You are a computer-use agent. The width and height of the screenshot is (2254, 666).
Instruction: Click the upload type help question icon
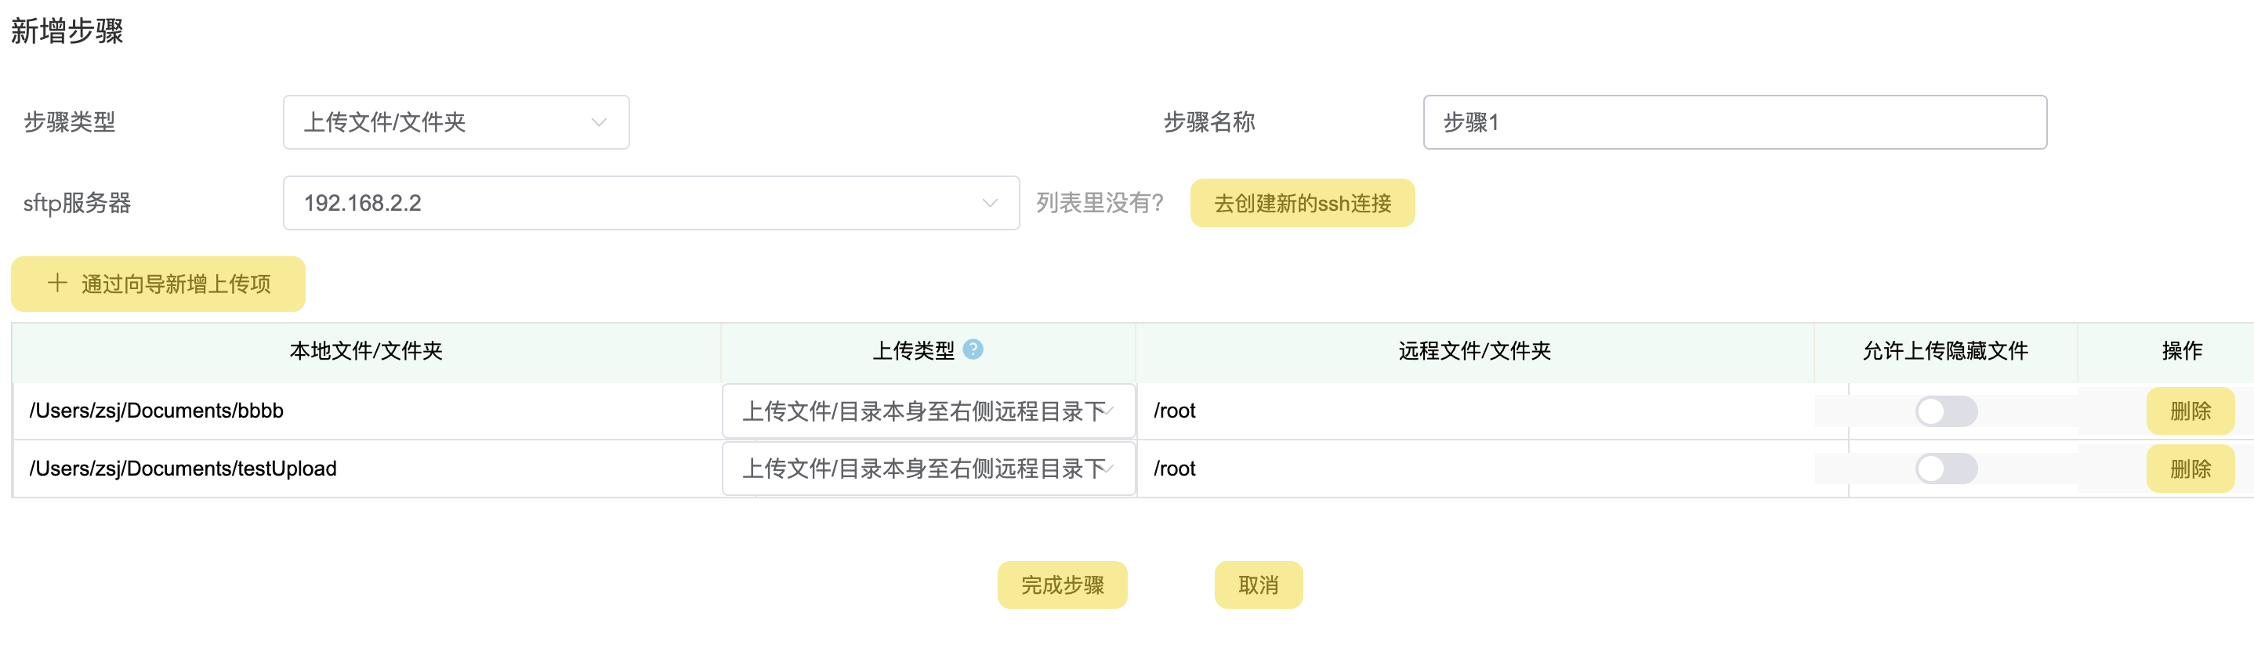coord(972,349)
